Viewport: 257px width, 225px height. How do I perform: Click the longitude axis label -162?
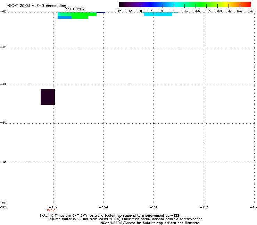coord(53,207)
